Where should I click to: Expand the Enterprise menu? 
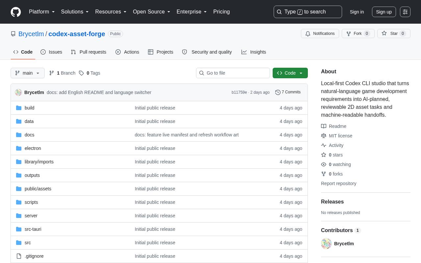(192, 12)
